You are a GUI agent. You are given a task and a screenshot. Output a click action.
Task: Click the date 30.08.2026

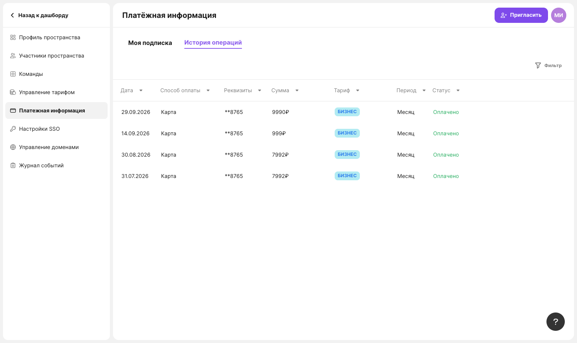tap(136, 155)
